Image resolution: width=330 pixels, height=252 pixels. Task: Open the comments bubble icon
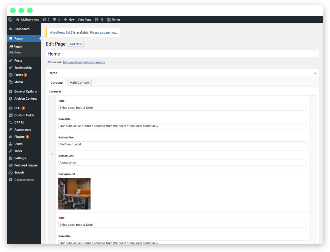tap(55, 19)
